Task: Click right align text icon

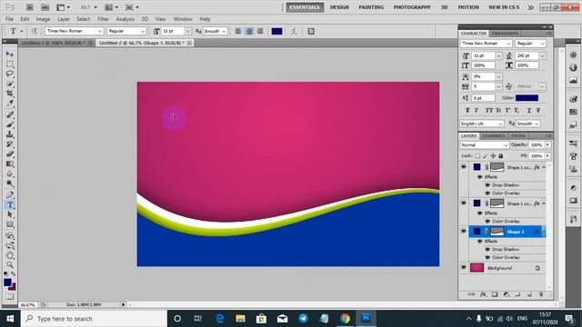Action: pos(260,31)
